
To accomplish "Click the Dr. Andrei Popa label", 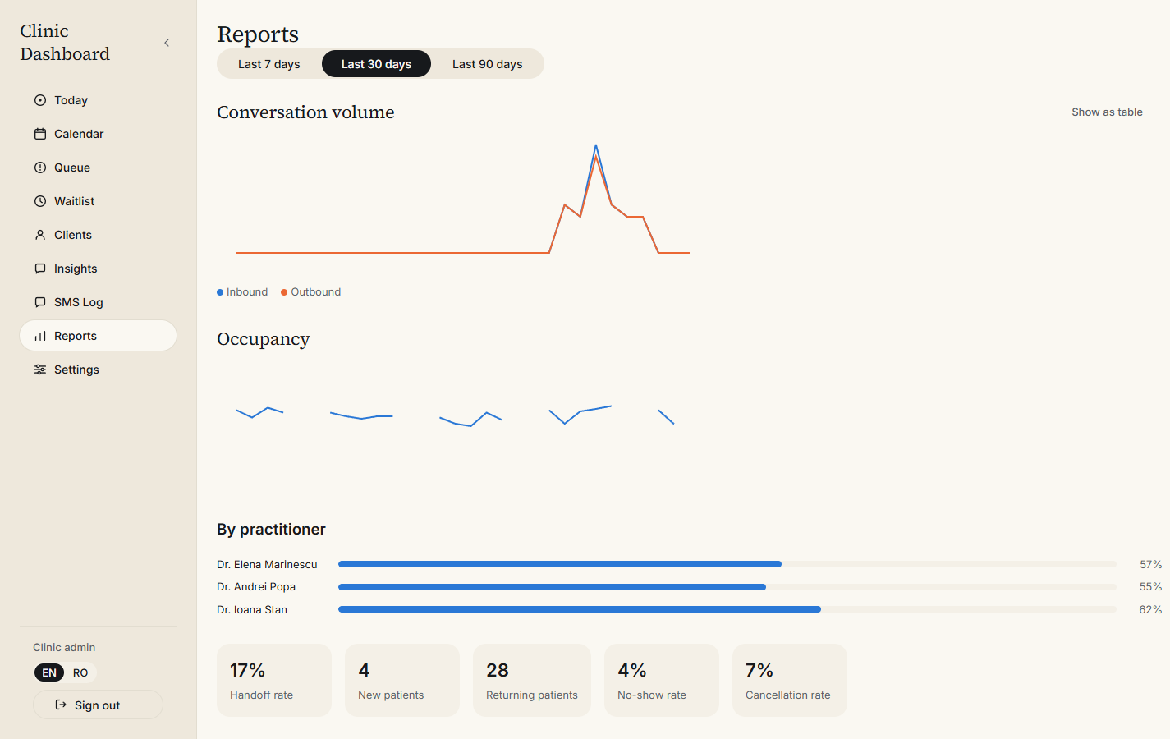I will tap(256, 587).
